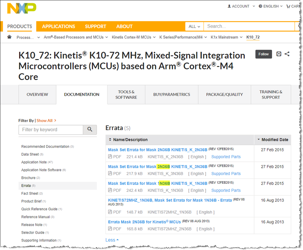
Task: Open Supported Parts for KINETIS_K_1N36B
Action: pos(226,190)
